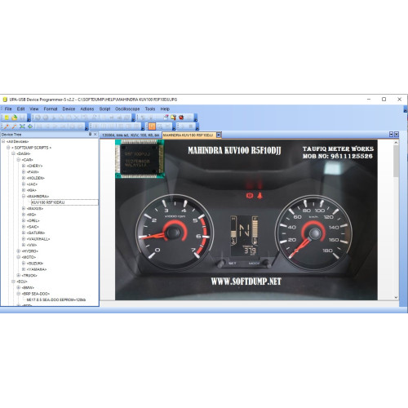Click the greyed Save disk toolbar icon
Viewport: 408px width, 408px height.
click(x=22, y=118)
